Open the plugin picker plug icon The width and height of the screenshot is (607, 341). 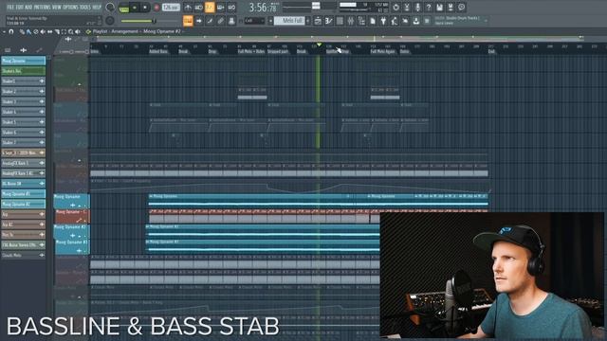coord(383,21)
